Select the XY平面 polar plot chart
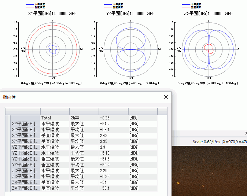This screenshot has width=247, height=196. 52,49
